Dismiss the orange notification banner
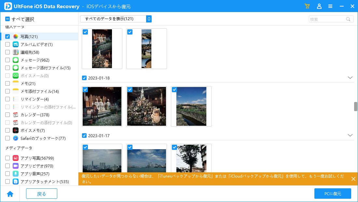 (353, 179)
